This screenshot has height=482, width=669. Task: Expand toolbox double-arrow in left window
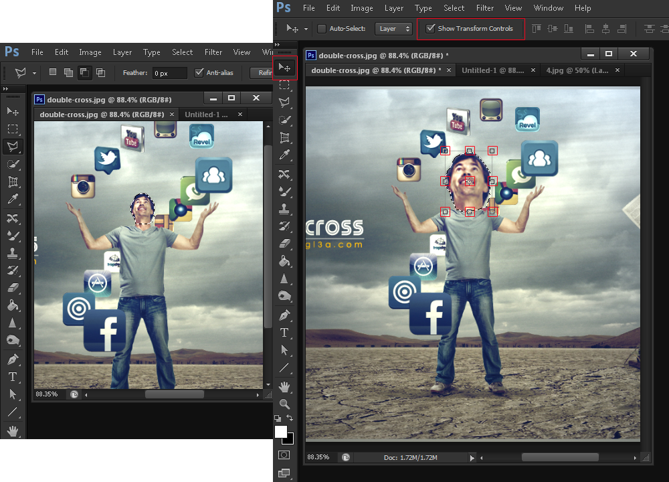tap(5, 89)
